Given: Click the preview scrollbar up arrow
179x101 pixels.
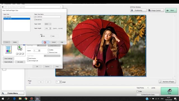Looking at the screenshot, I should pos(175,16).
